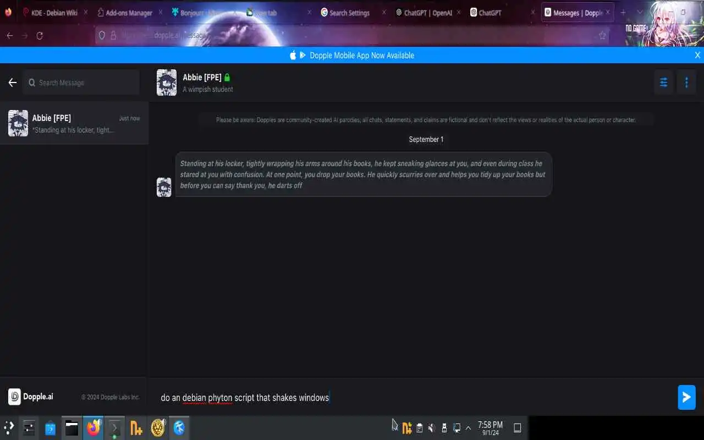Expand hidden system tray icons arrow
The image size is (704, 440).
[468, 428]
